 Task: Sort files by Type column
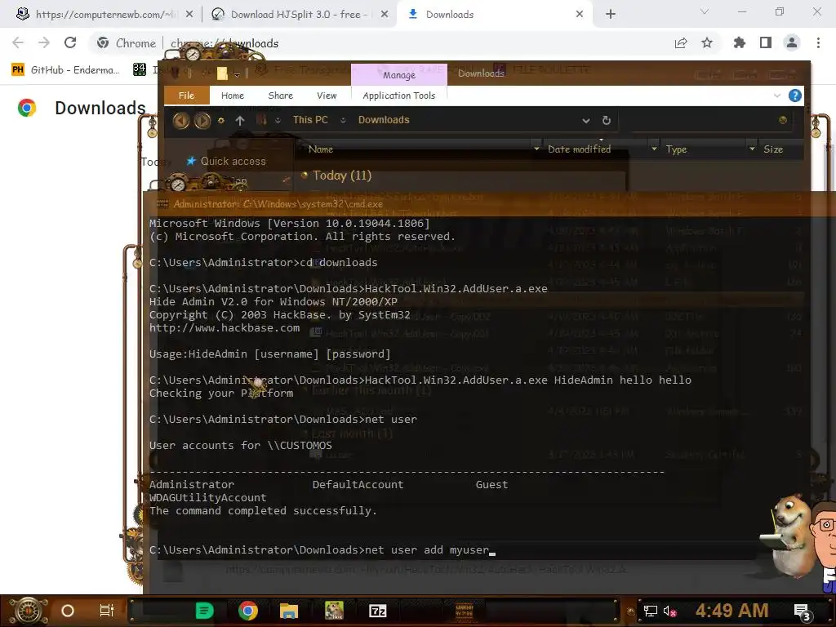point(676,149)
